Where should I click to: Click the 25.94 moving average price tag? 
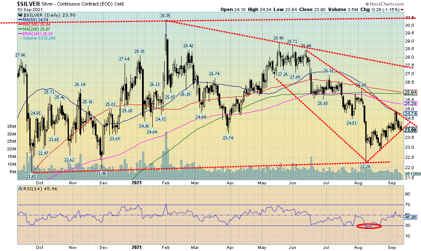(410, 92)
